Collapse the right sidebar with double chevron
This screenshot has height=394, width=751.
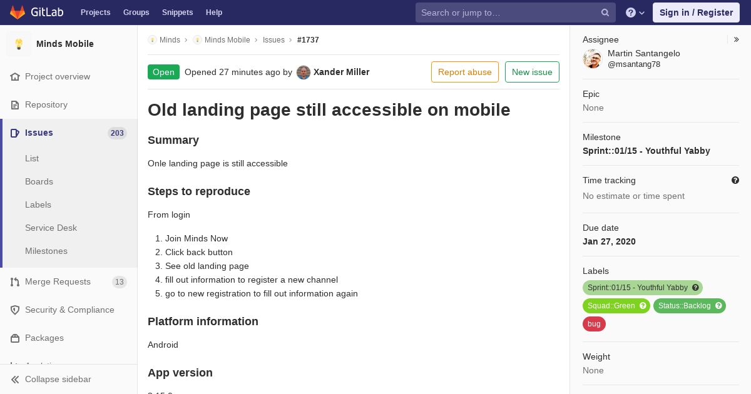(x=737, y=39)
